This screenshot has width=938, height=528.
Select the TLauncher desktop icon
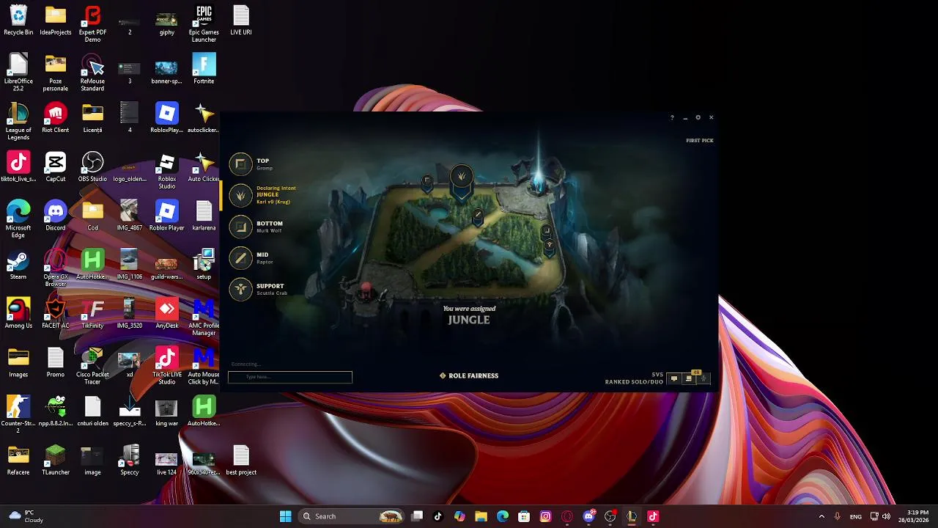point(56,460)
